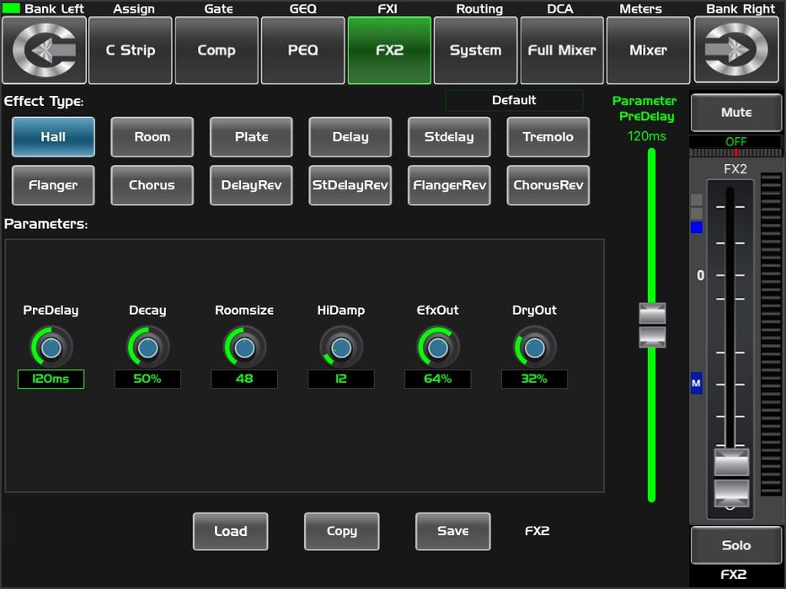
Task: Select the Chorus effect type
Action: tap(152, 185)
